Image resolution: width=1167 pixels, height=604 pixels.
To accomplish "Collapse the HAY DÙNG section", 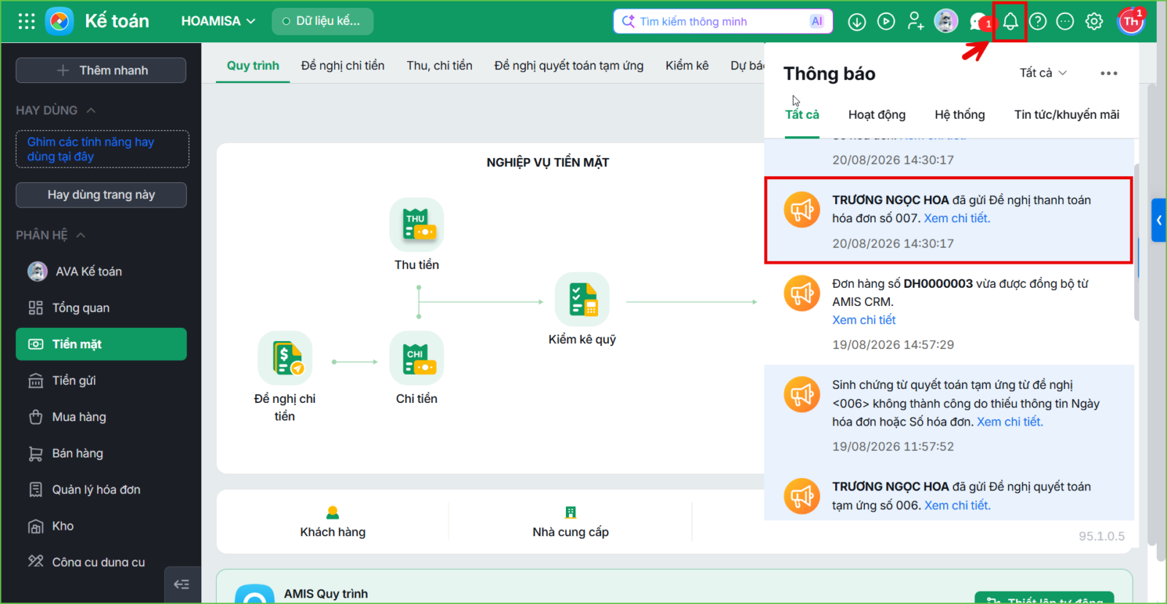I will coord(91,111).
